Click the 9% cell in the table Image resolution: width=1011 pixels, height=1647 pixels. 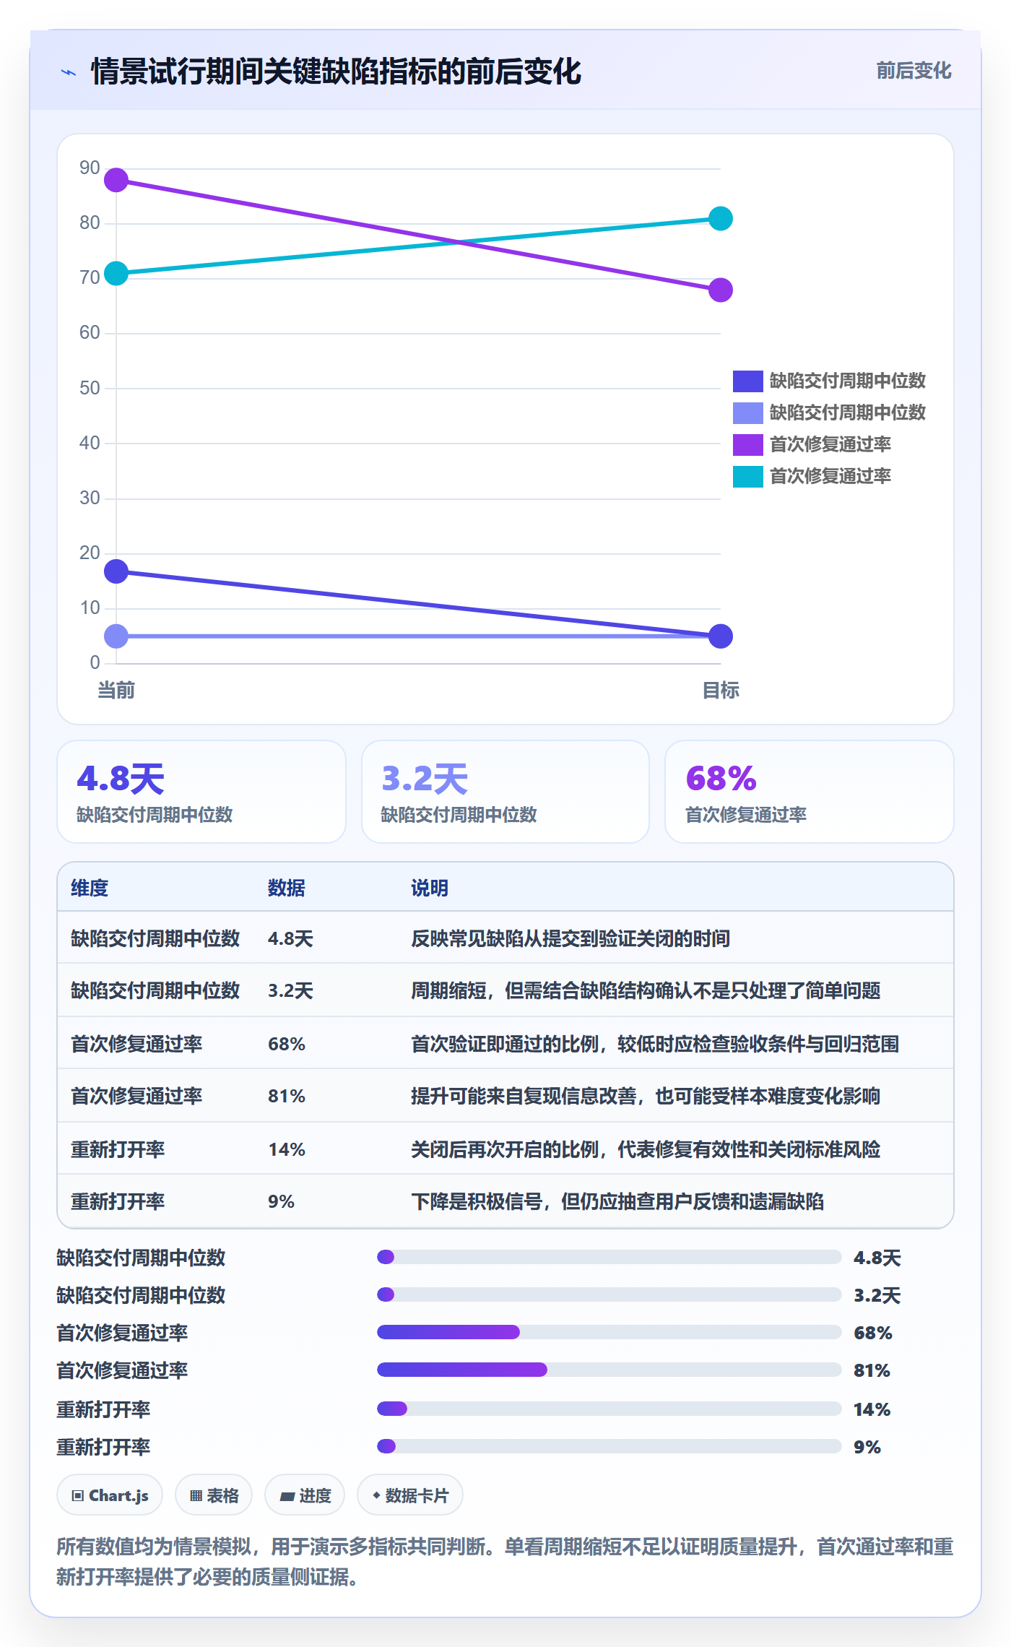[281, 1201]
